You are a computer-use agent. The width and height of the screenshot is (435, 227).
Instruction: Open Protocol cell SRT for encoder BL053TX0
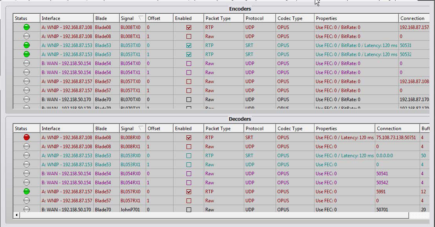[249, 45]
